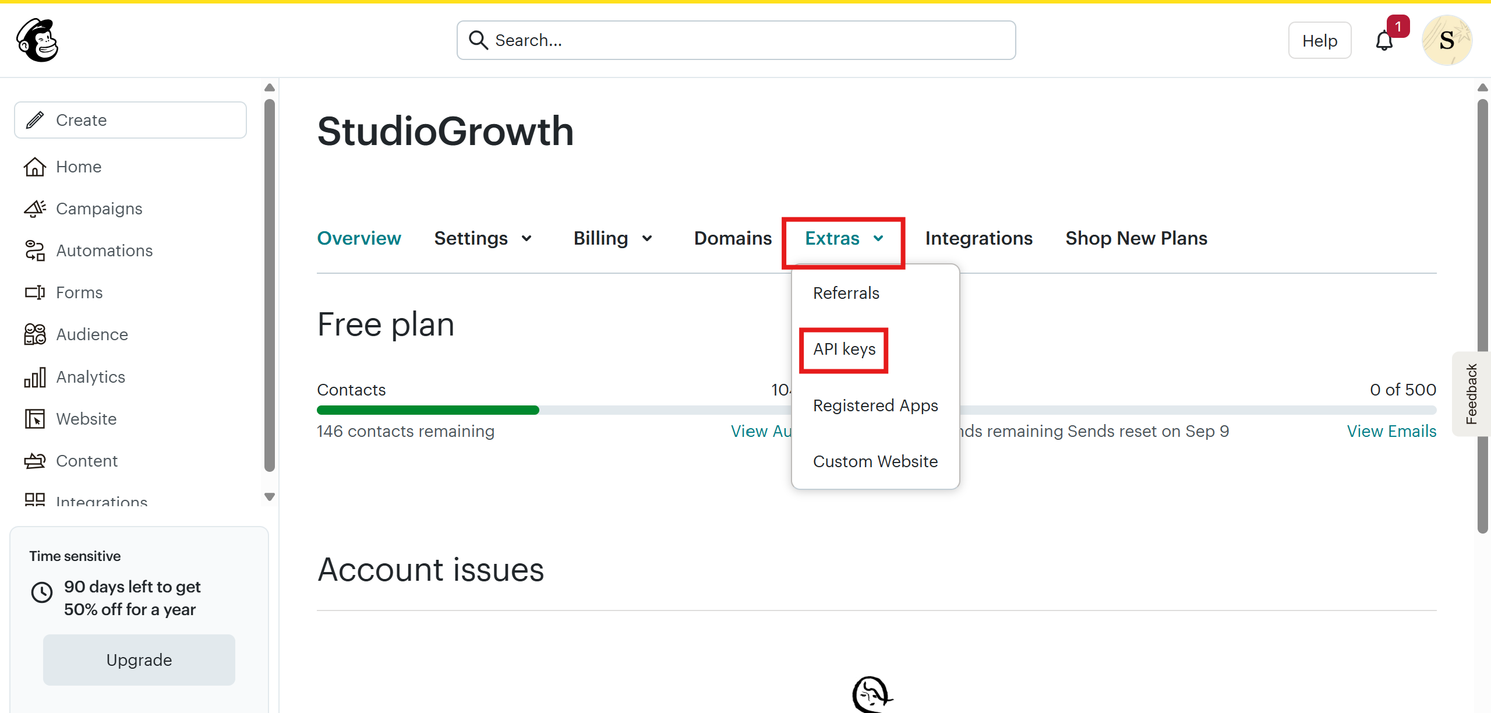
Task: Click into the Search field
Action: (x=736, y=40)
